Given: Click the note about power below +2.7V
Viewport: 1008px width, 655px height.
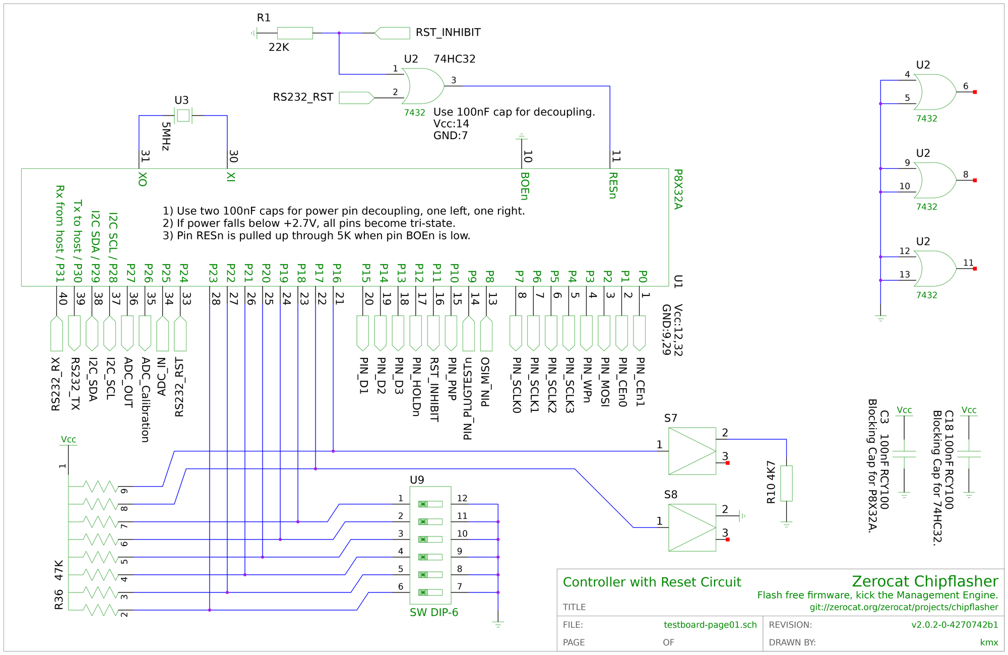Looking at the screenshot, I should point(309,223).
